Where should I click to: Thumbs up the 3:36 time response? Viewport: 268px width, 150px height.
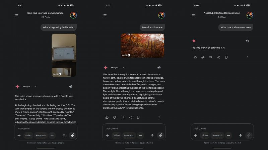coord(195,57)
